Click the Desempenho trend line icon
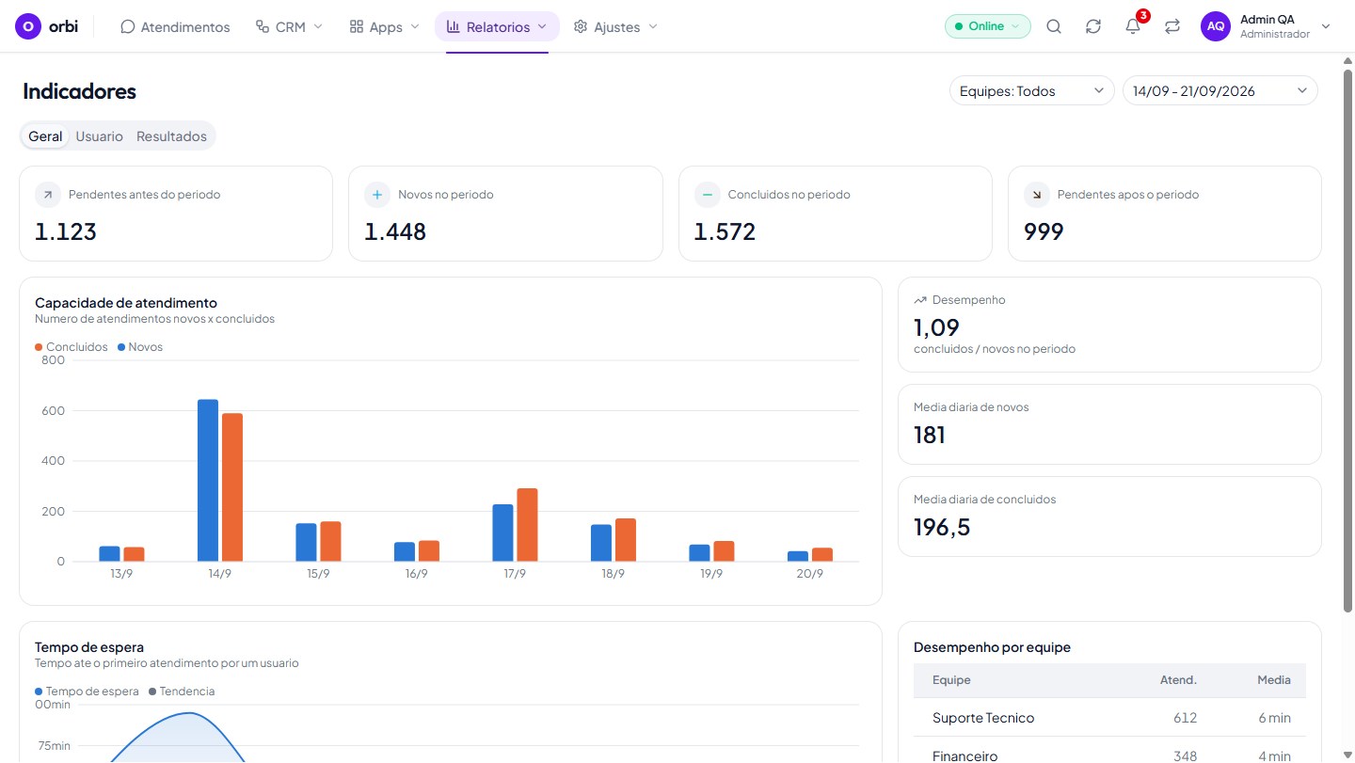1355x763 pixels. click(x=920, y=300)
